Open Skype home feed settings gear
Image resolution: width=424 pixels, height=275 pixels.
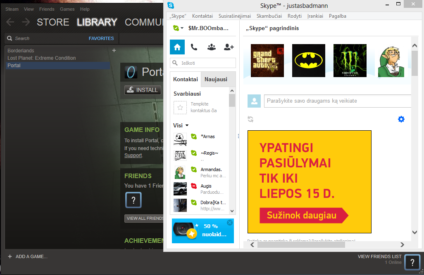tap(401, 119)
